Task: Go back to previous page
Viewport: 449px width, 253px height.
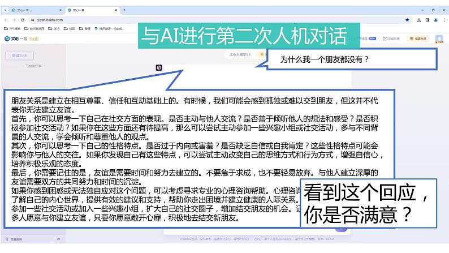Action: click(x=6, y=20)
